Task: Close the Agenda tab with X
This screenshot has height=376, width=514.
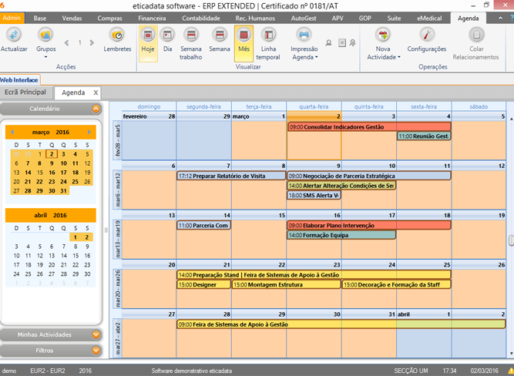Action: 96,92
